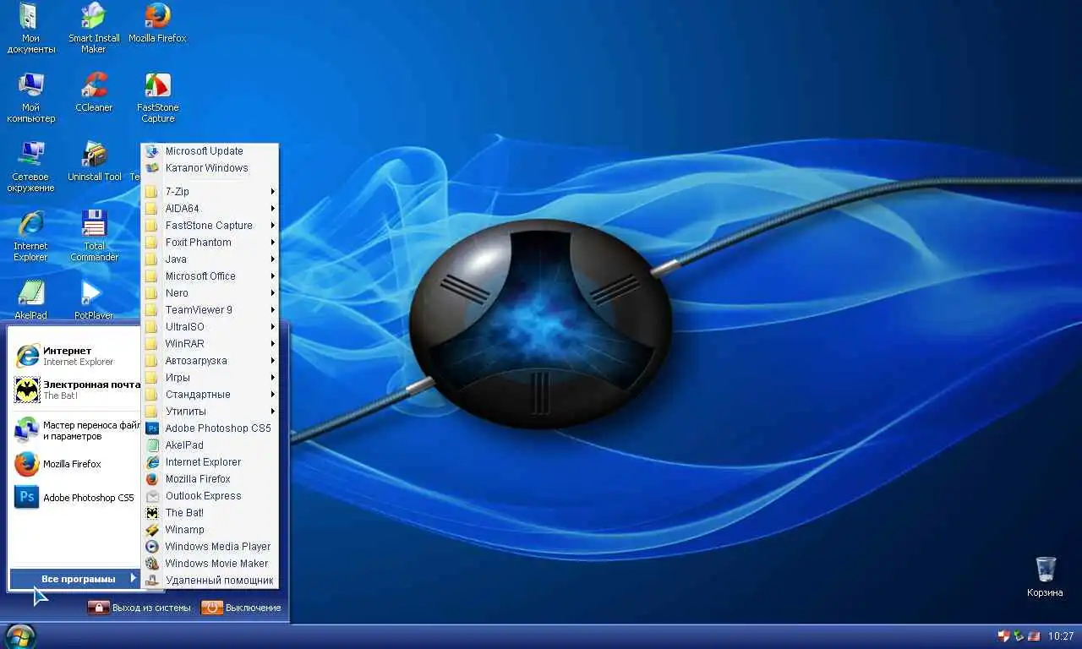Screen dimensions: 1082x649
Task: Launch CCleaner from the desktop
Action: tap(94, 92)
